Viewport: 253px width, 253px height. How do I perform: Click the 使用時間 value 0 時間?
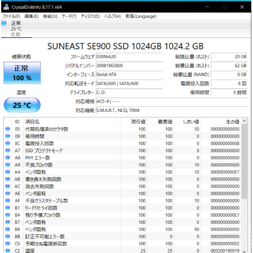click(229, 93)
